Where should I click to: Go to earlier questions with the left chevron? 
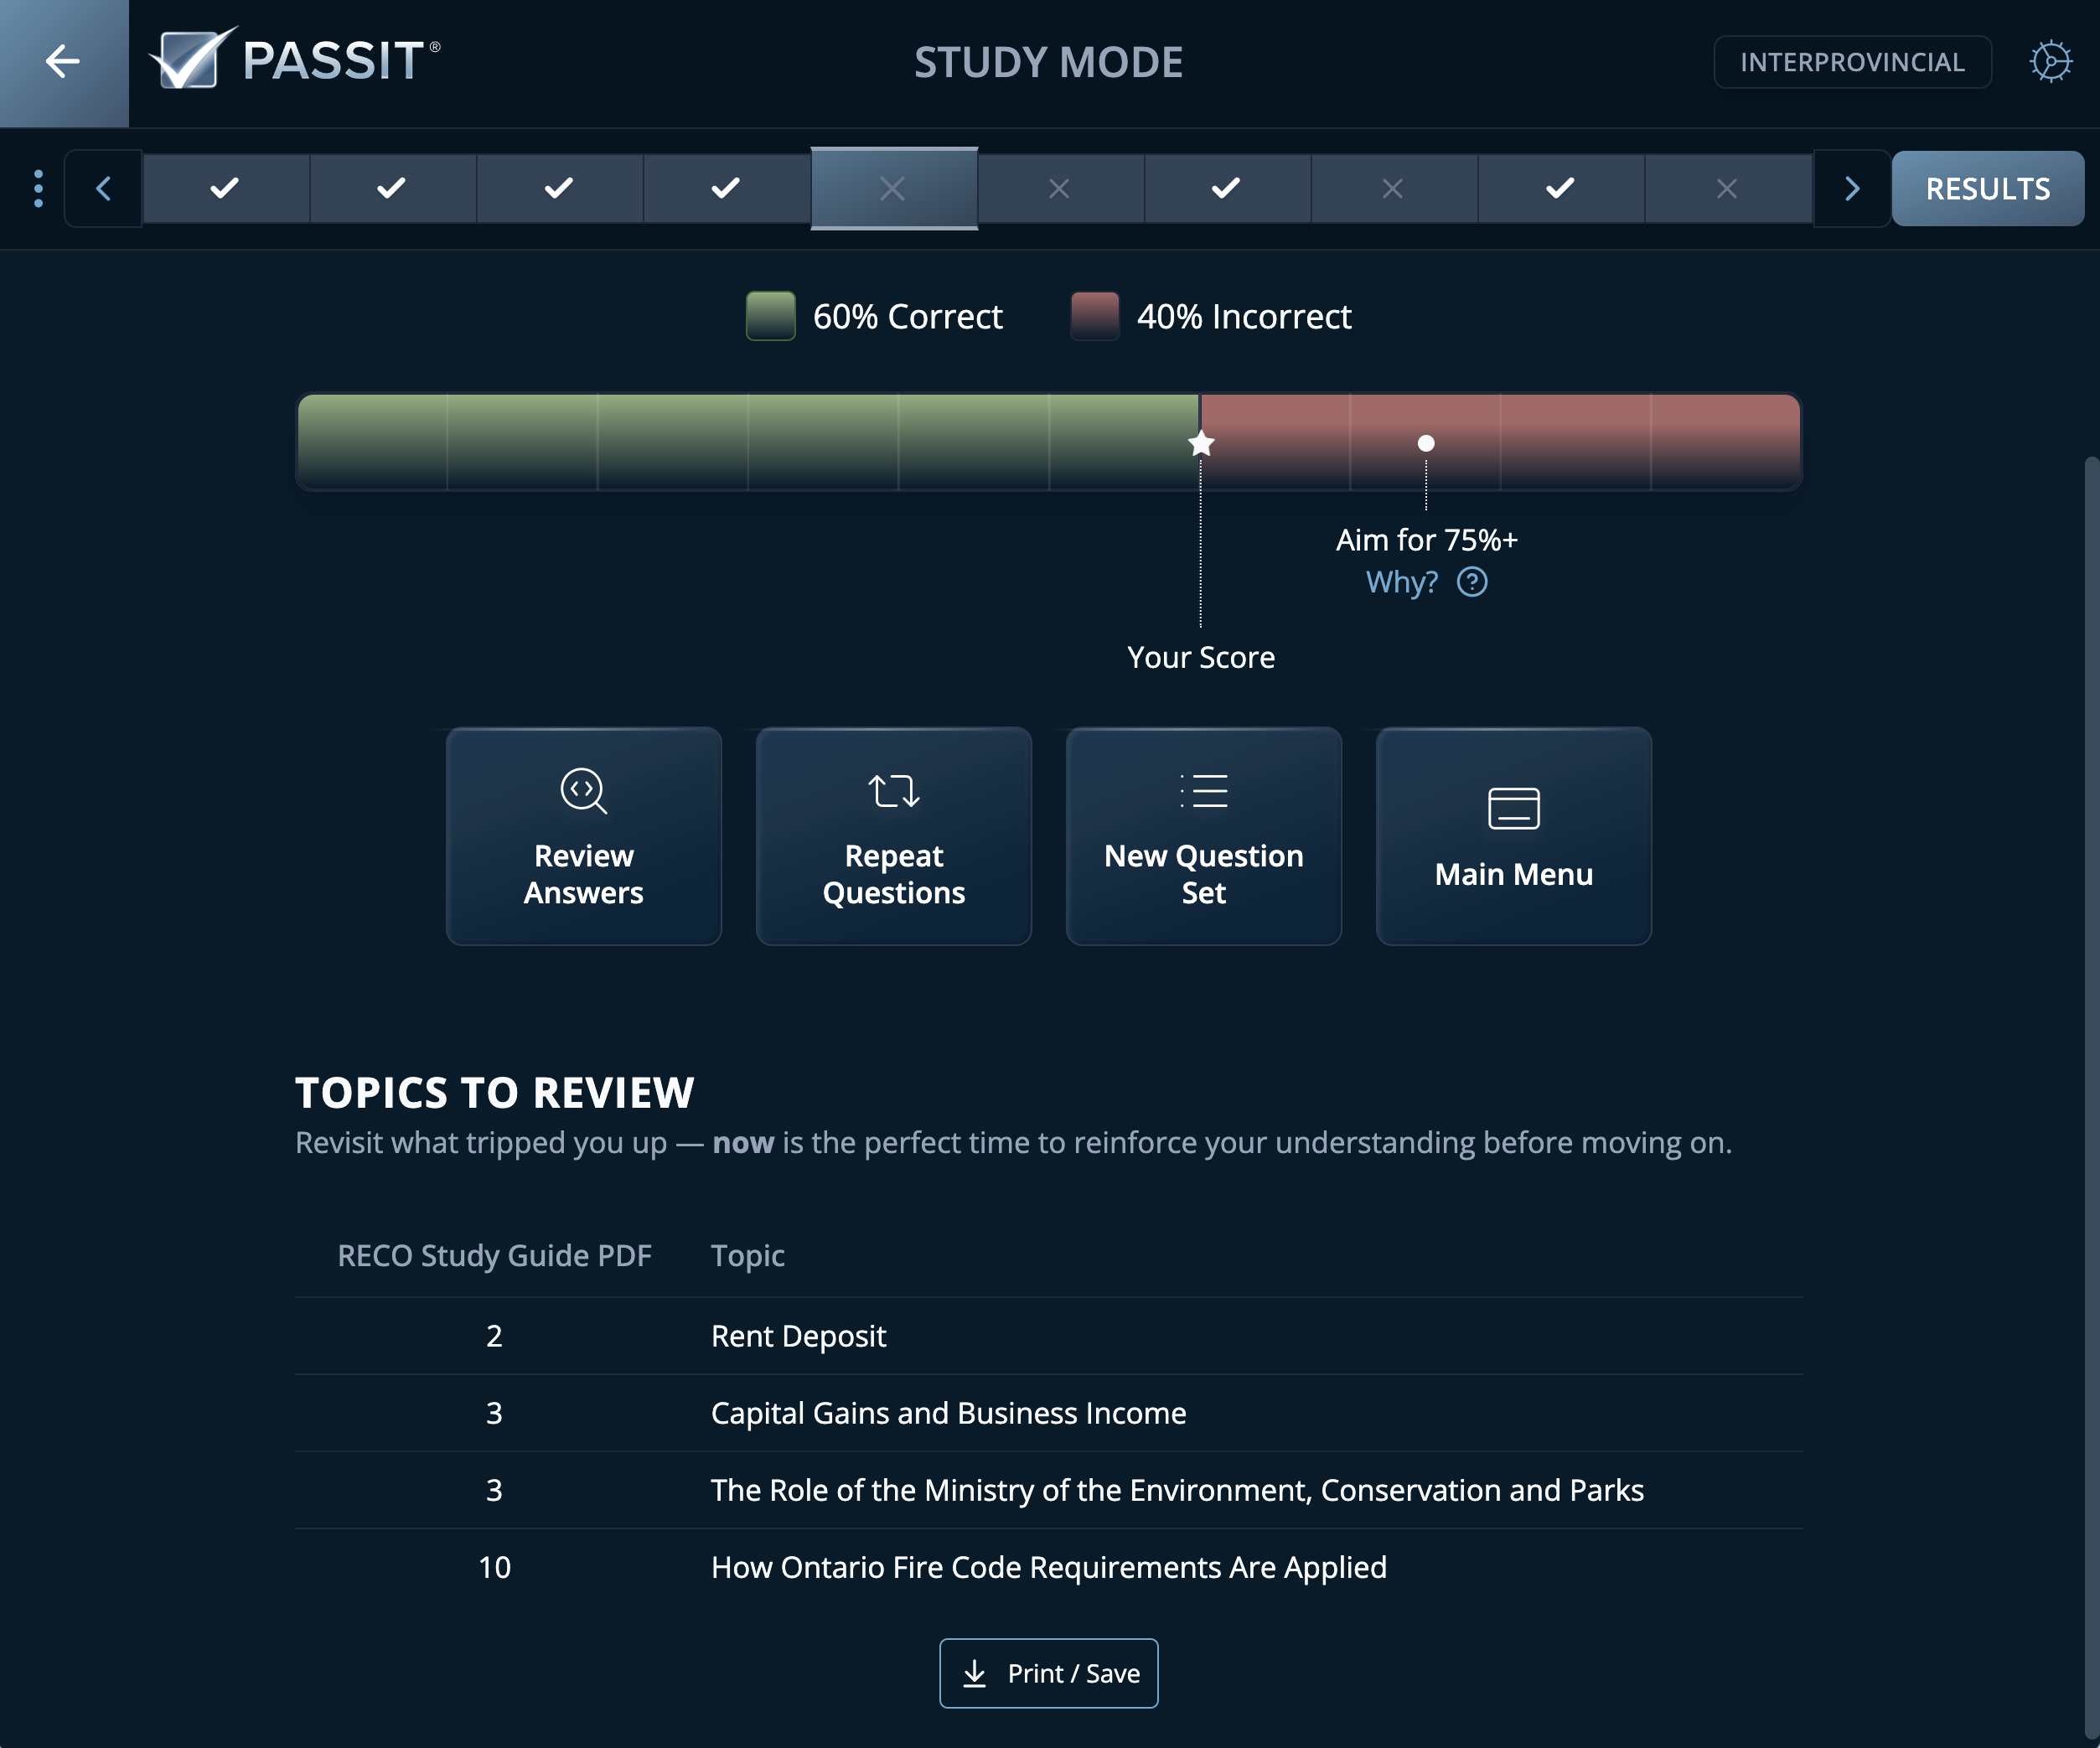[103, 188]
